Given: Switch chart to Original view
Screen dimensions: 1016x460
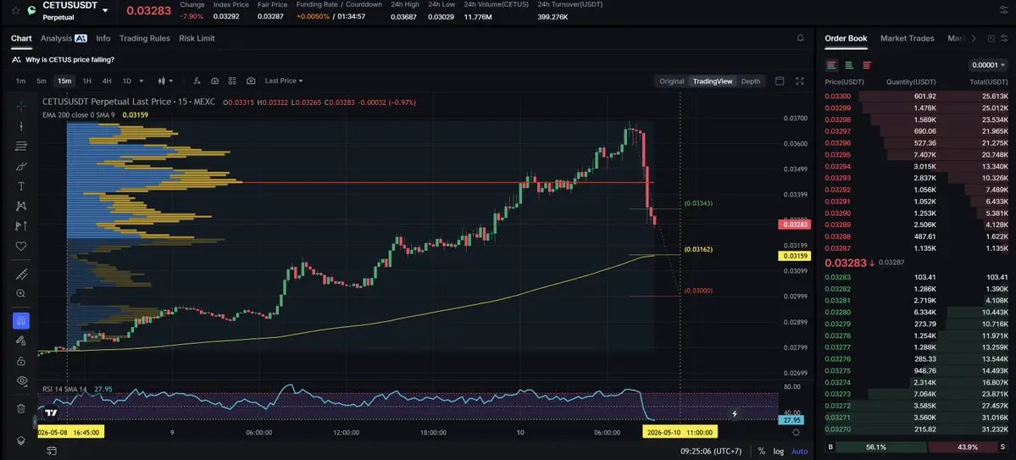Looking at the screenshot, I should [x=672, y=81].
